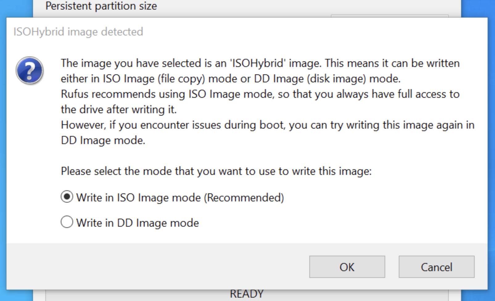Confirm the write mode with OK
The width and height of the screenshot is (495, 301).
click(x=347, y=267)
